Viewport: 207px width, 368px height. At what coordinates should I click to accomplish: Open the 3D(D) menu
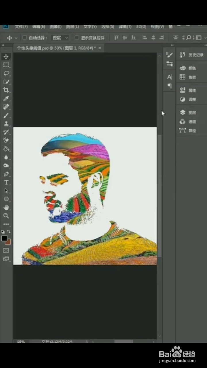click(x=141, y=26)
